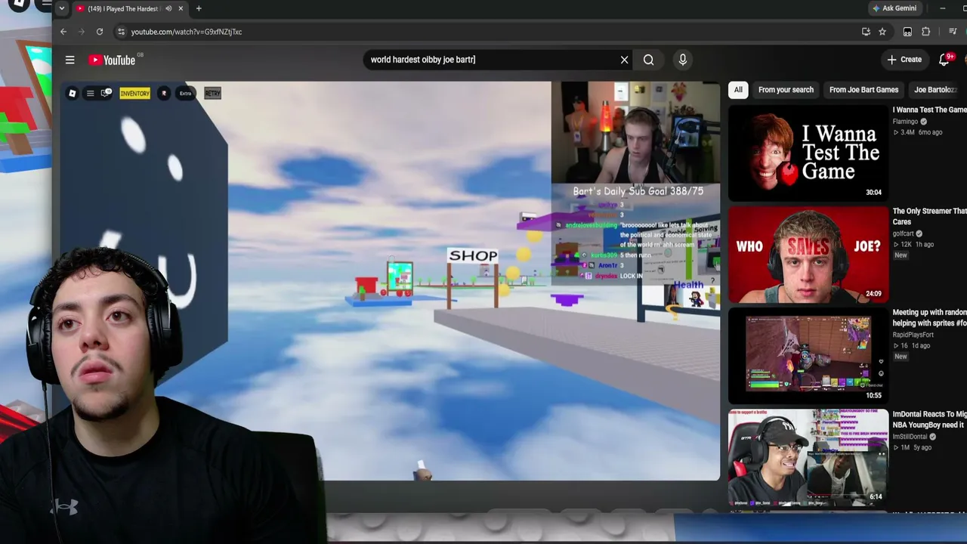
Task: Open YouTube notifications bell
Action: pos(944,60)
